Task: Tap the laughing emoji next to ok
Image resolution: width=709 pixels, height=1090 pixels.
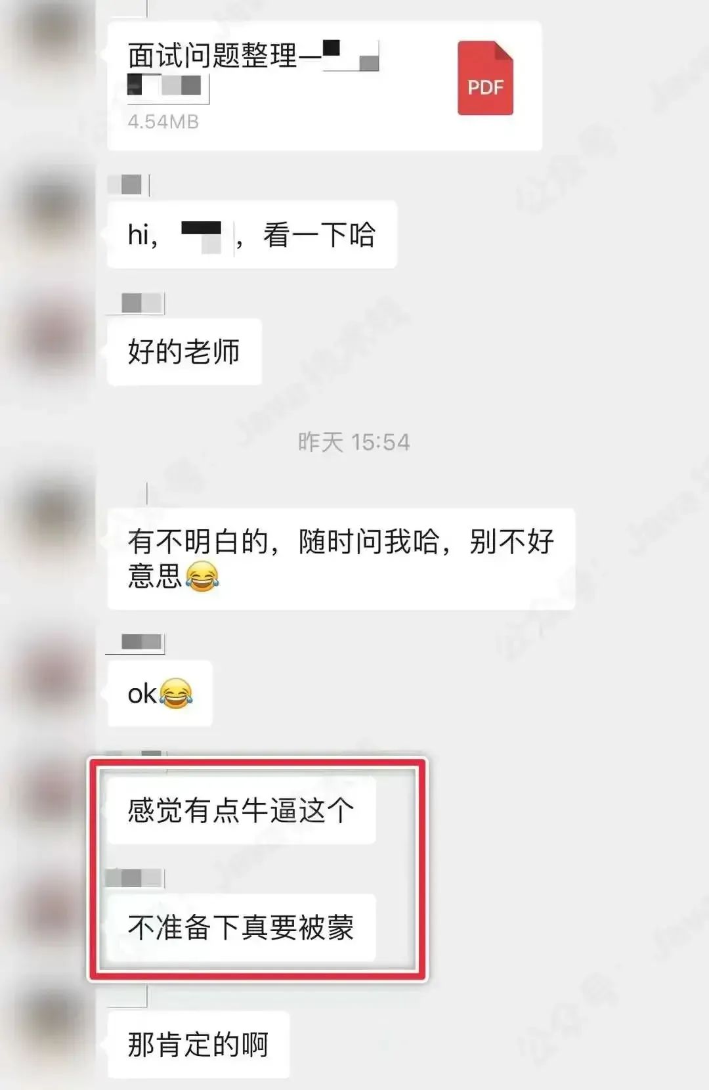Action: pyautogui.click(x=176, y=693)
